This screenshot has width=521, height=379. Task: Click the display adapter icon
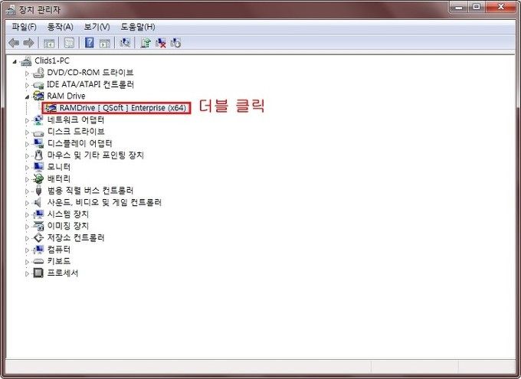(38, 143)
